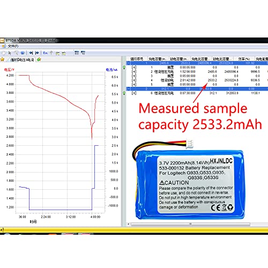Click the hand pan tool icon
Image resolution: width=268 pixels, height=268 pixels.
(4, 53)
